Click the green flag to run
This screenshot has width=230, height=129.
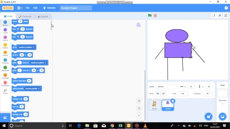pos(149,15)
